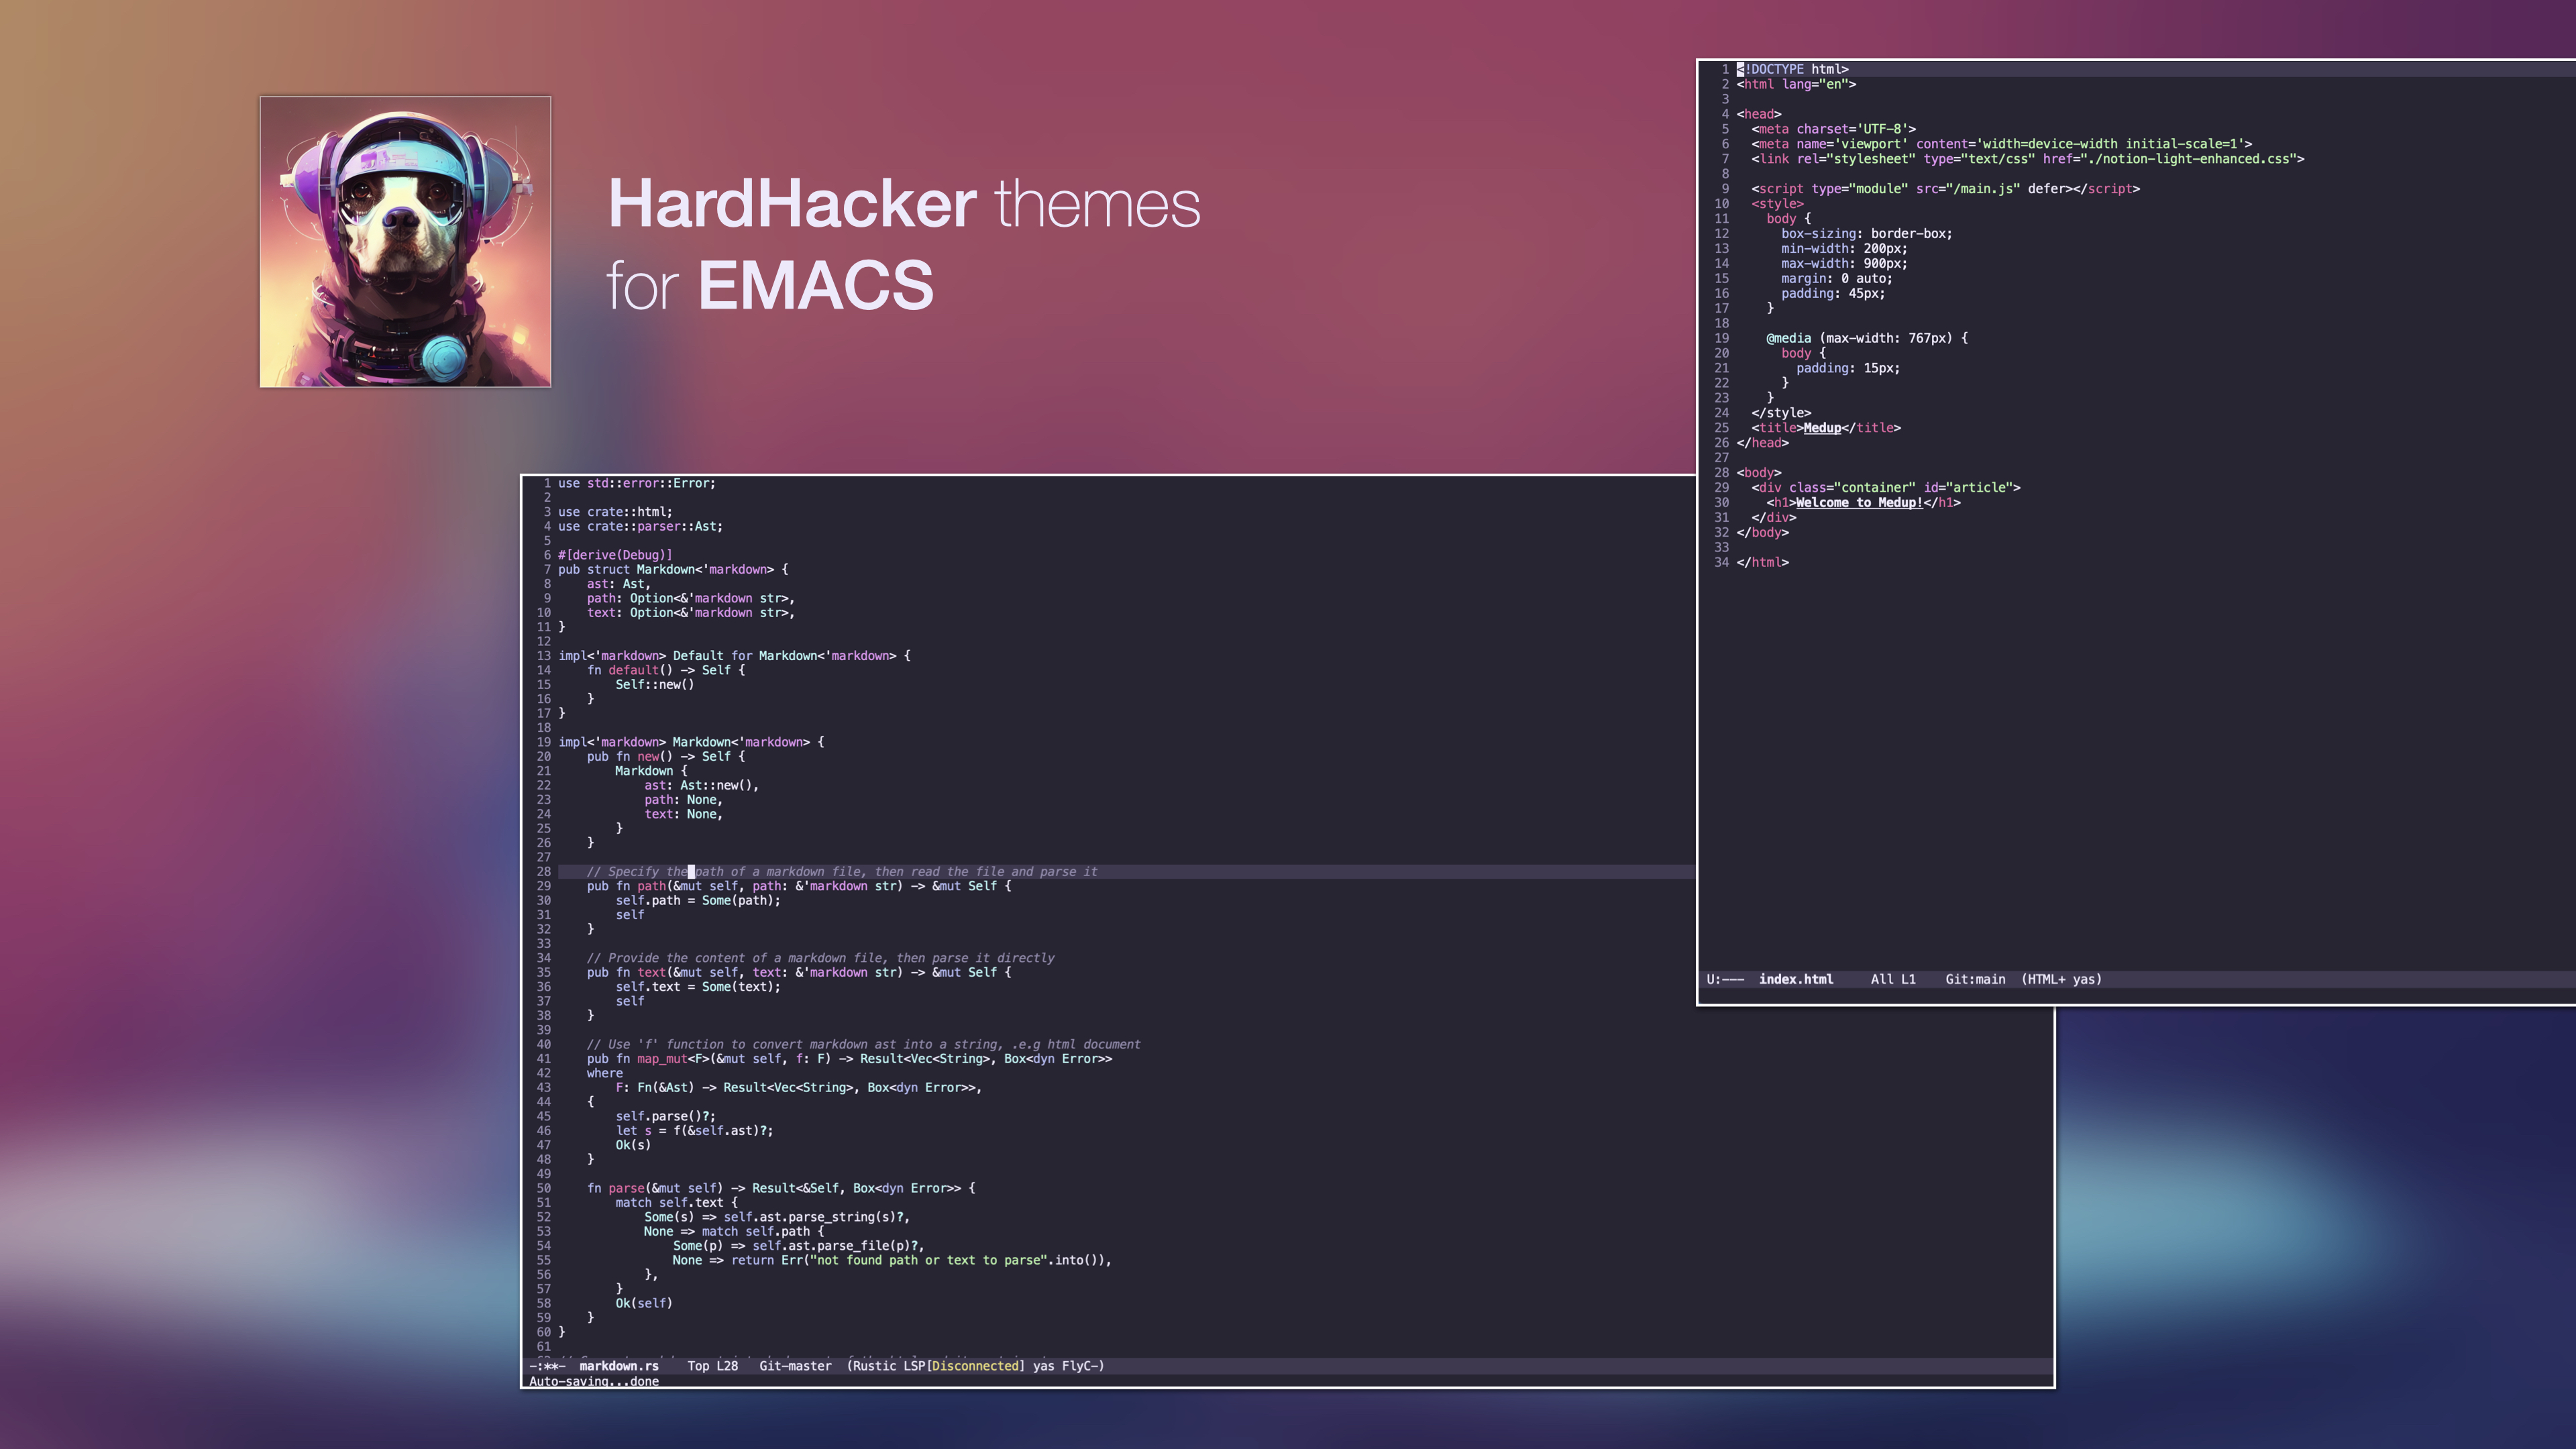This screenshot has height=1449, width=2576.
Task: Click the HTML+ major mode indicator
Action: coord(2046,979)
